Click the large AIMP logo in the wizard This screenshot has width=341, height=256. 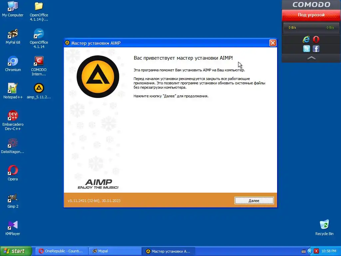pos(98,77)
